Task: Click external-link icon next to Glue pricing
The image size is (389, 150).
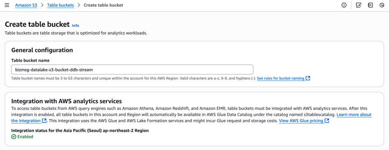Action: coord(327,121)
